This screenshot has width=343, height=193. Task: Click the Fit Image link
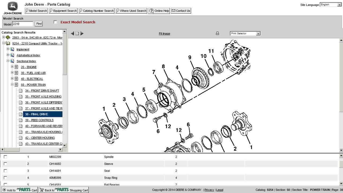(x=164, y=34)
